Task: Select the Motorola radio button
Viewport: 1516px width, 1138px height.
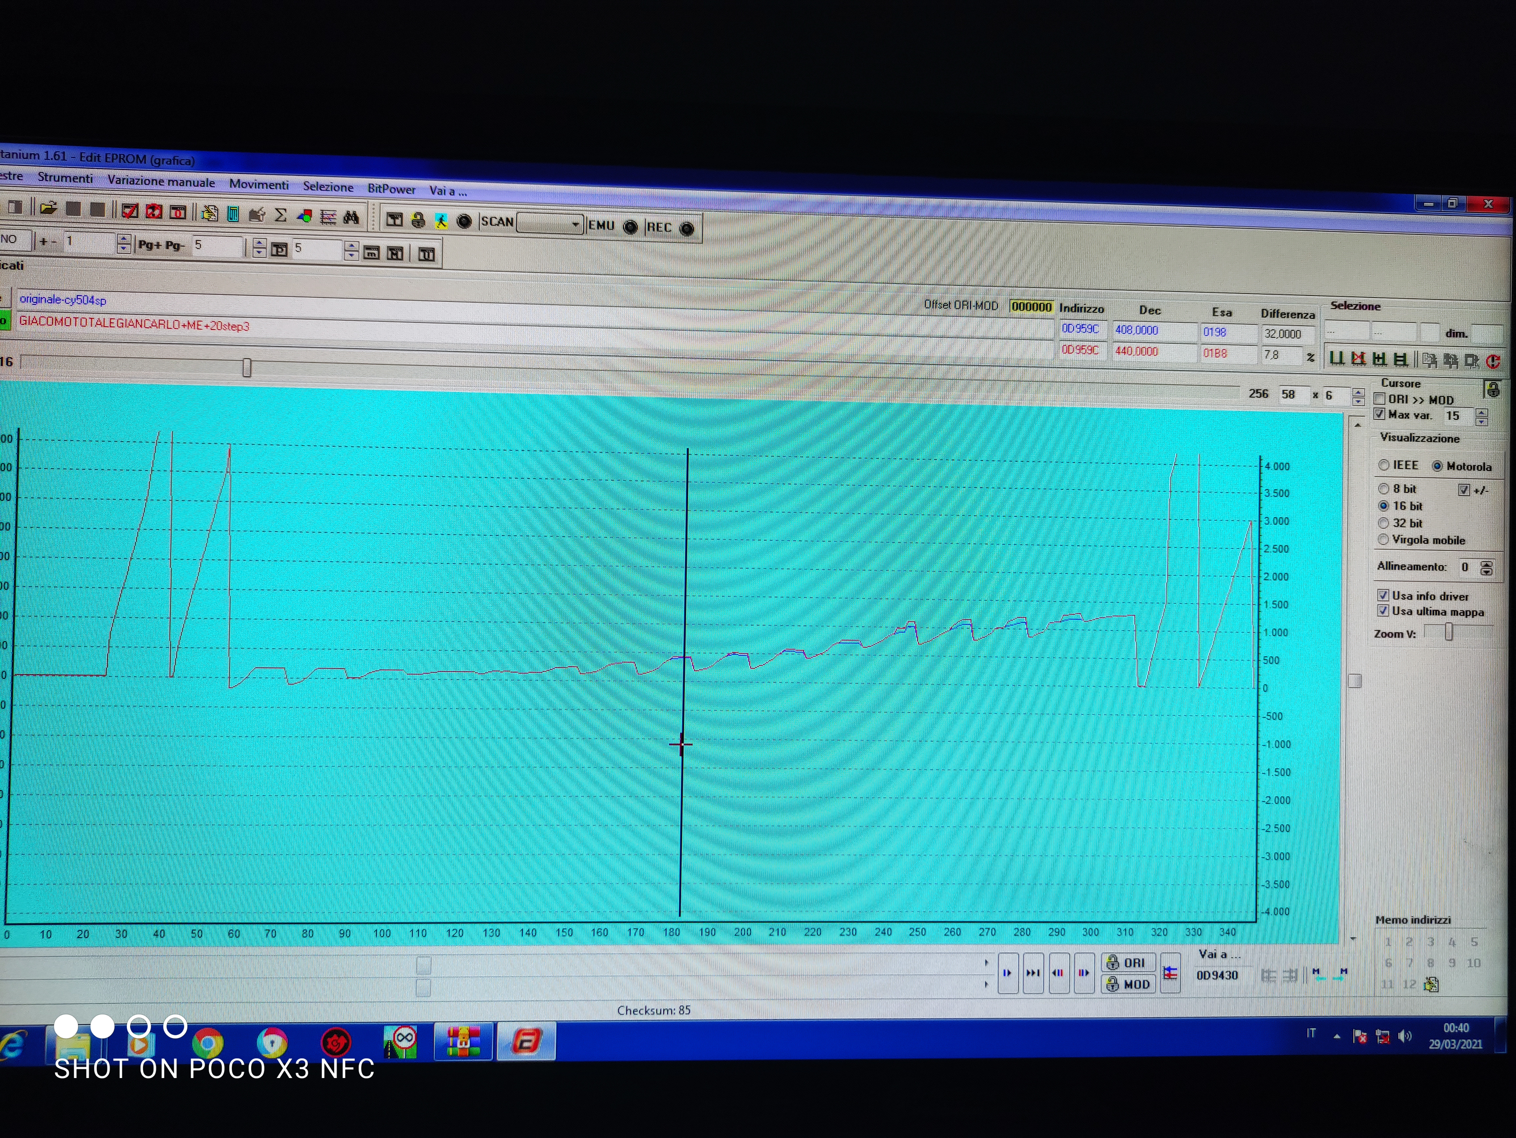Action: [1437, 466]
